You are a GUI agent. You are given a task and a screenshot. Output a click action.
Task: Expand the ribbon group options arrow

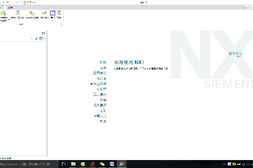62,24
